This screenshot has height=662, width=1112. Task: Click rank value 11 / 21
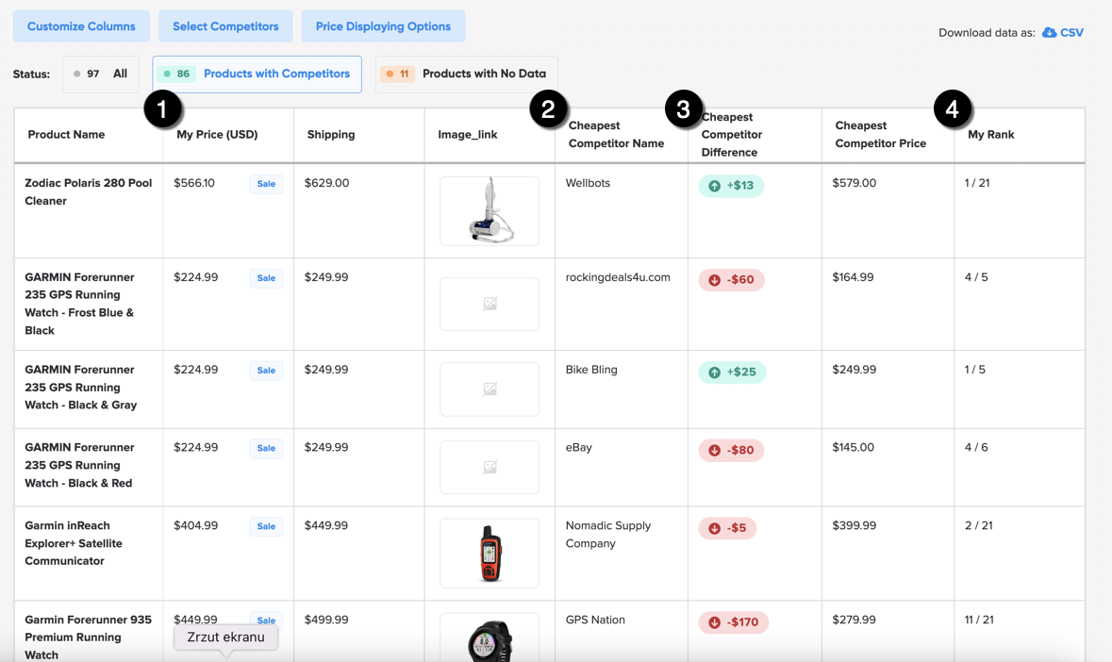point(979,620)
